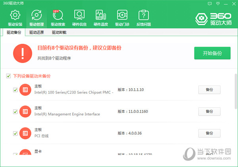Click the 共找到8个驱动程序 text
Image resolution: width=238 pixels, height=167 pixels.
pos(54,58)
